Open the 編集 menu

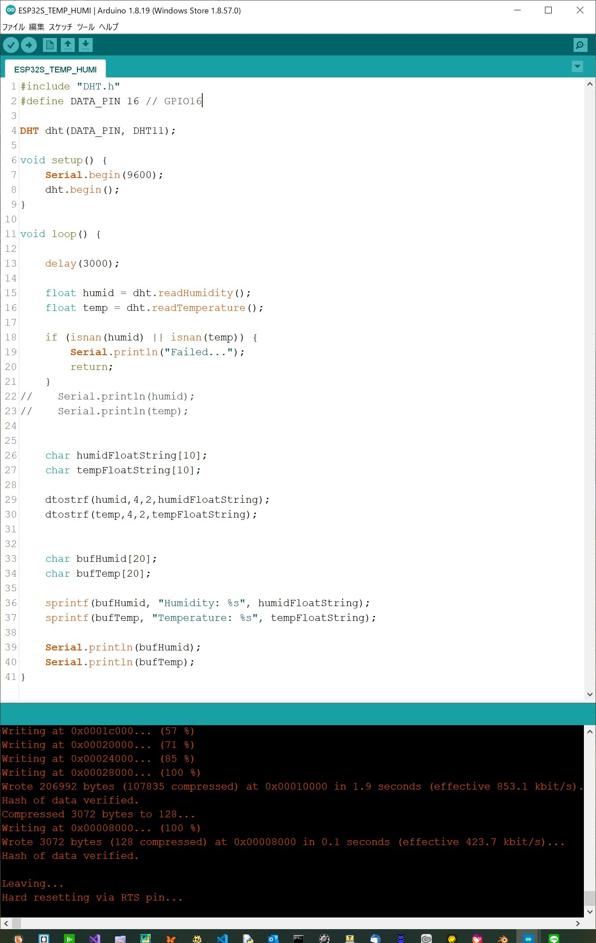point(37,27)
